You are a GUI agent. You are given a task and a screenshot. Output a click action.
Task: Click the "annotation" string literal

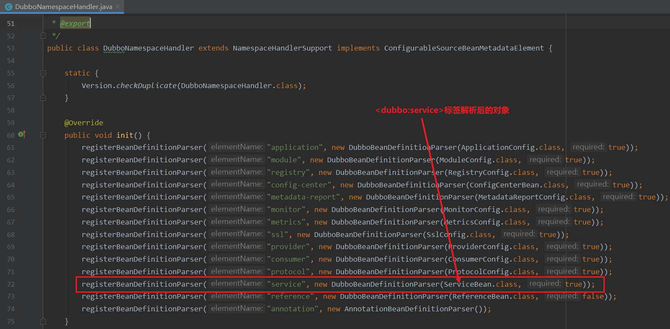pos(293,309)
